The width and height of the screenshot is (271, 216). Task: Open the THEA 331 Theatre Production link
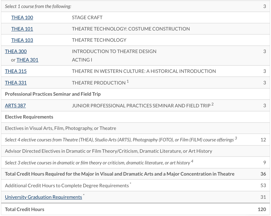pyautogui.click(x=16, y=83)
